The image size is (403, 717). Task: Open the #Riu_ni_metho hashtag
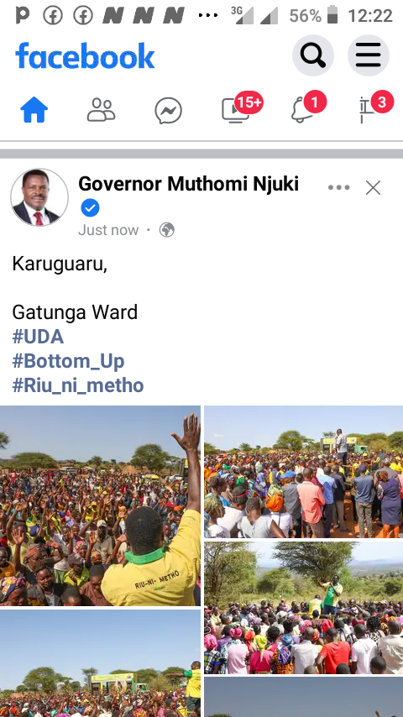pos(78,385)
